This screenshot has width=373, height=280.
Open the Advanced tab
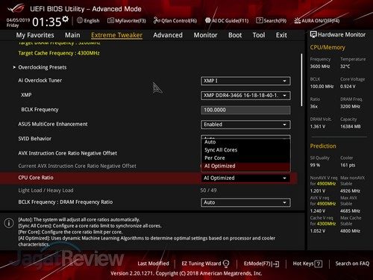coord(168,35)
